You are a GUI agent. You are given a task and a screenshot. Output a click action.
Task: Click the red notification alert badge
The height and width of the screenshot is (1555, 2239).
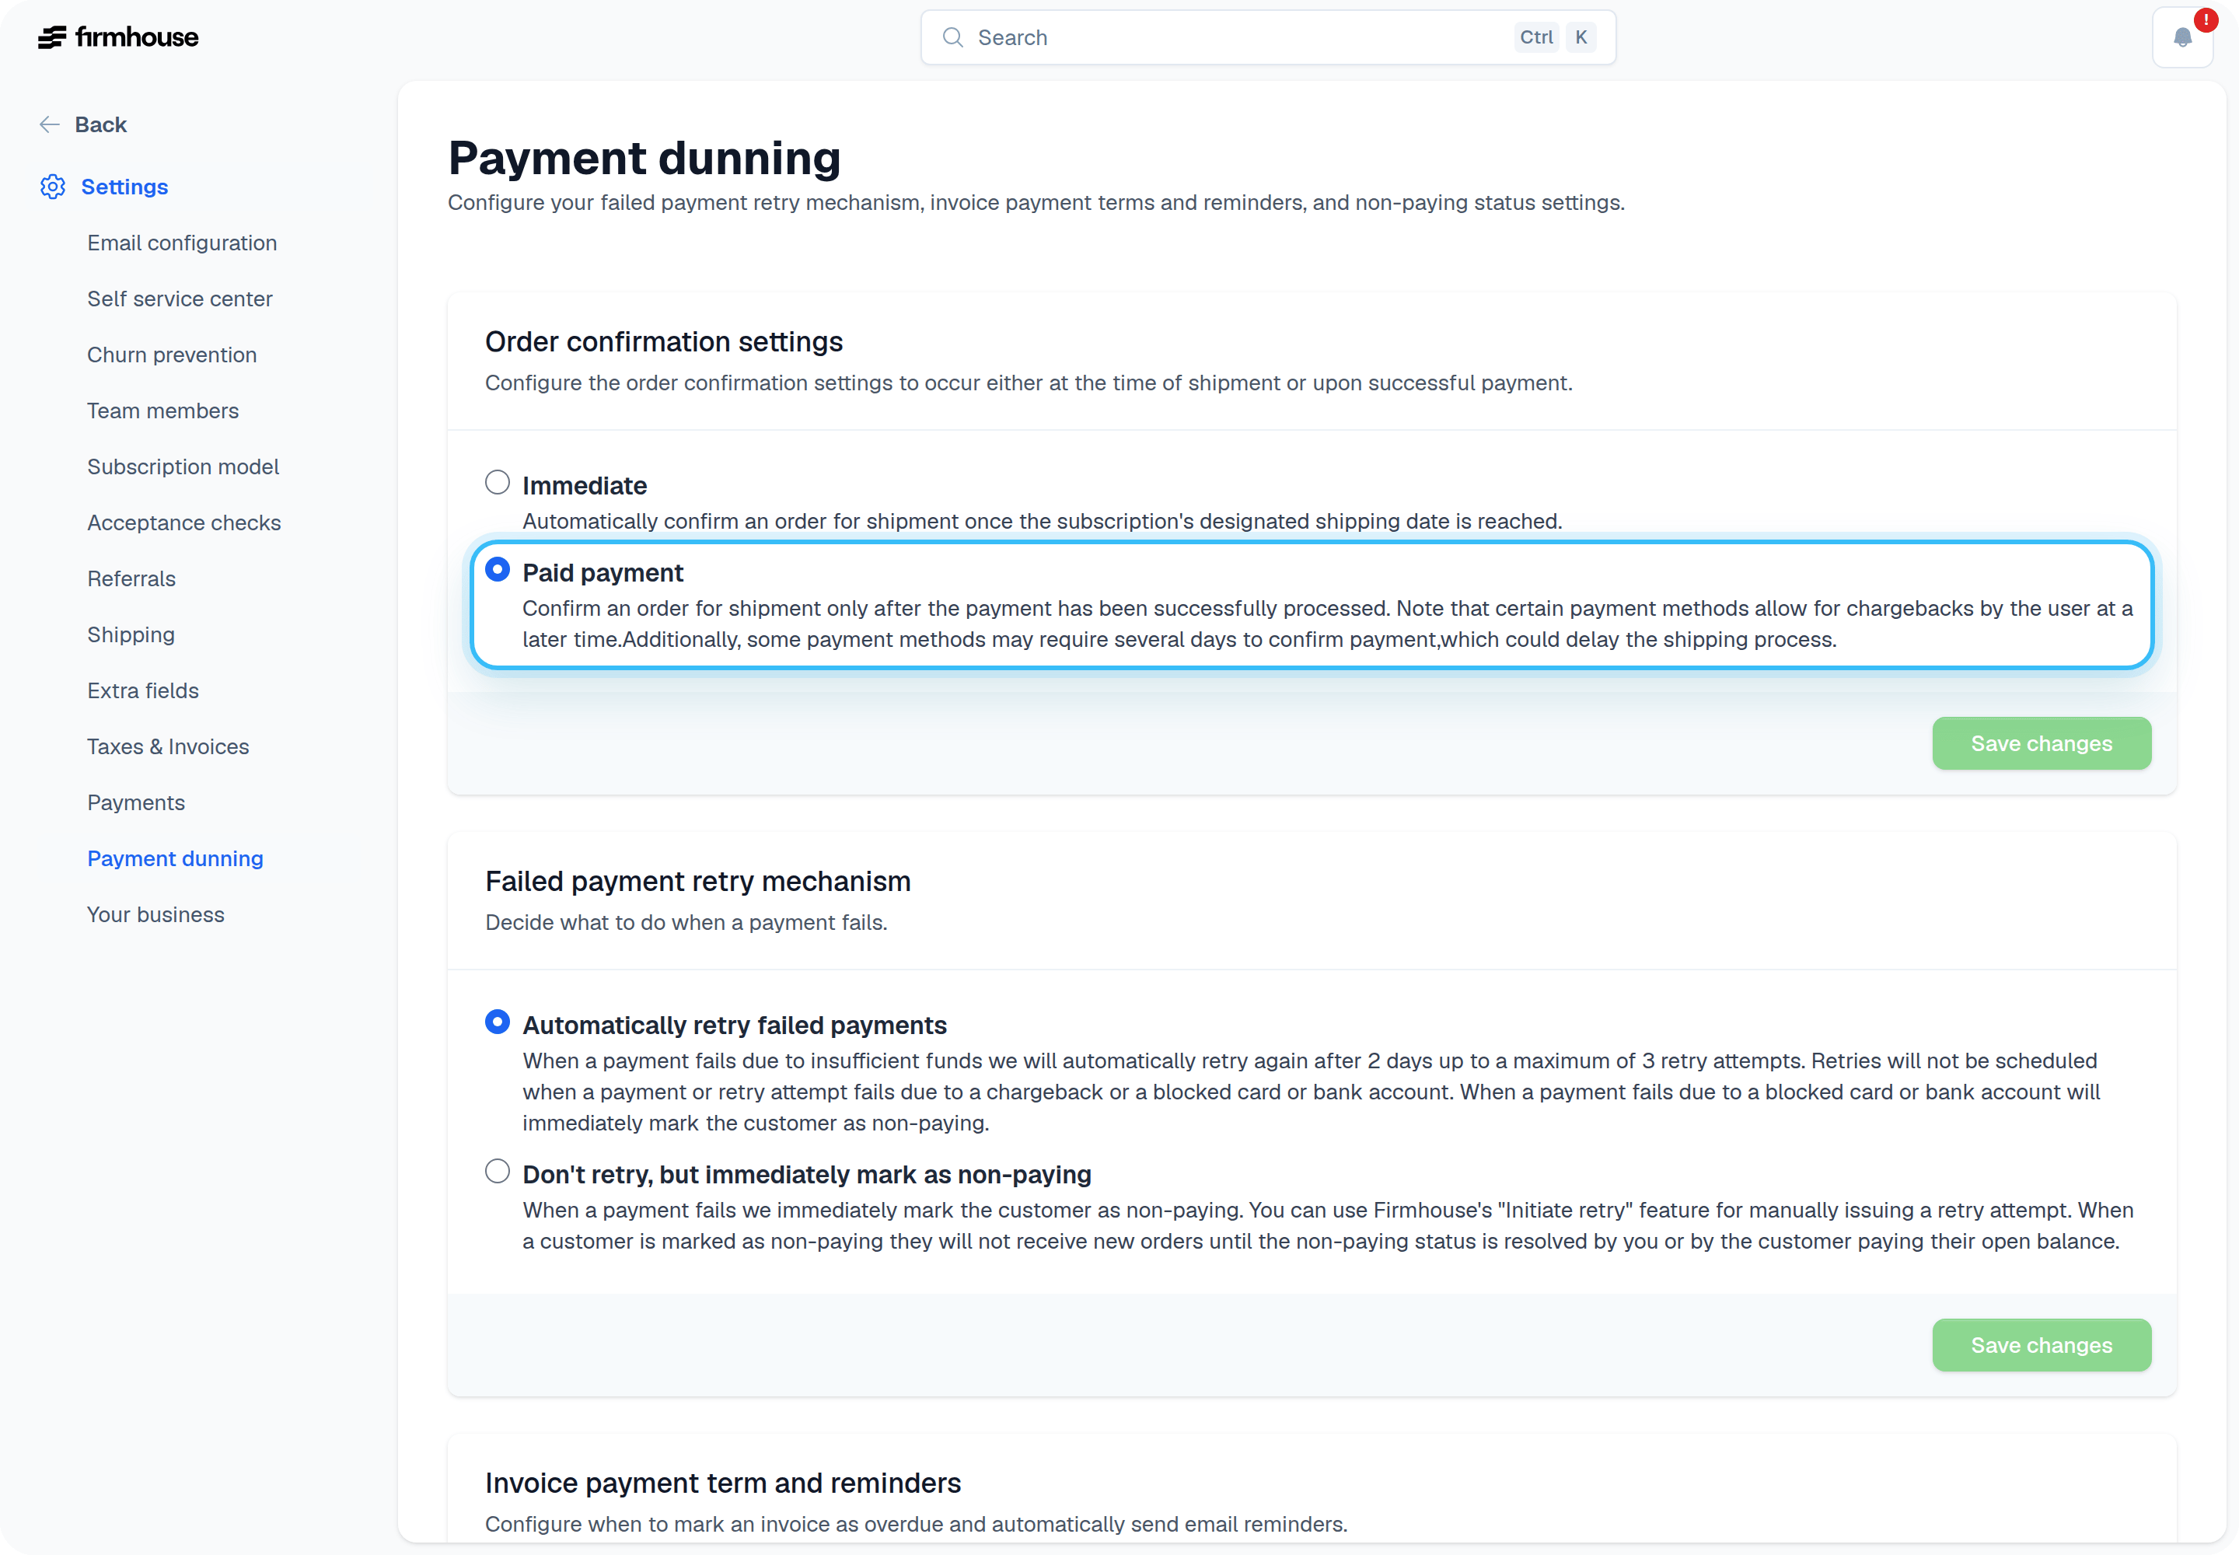(2206, 19)
